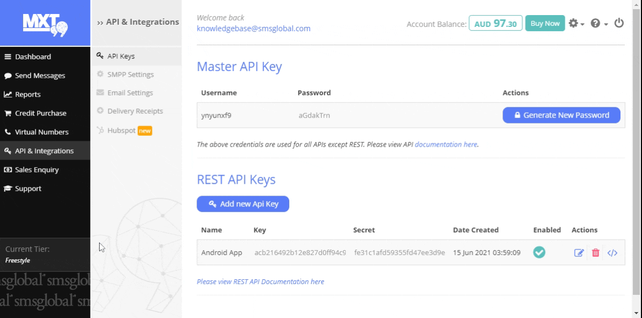Image resolution: width=642 pixels, height=318 pixels.
Task: Open the REST API Documentation link
Action: [x=260, y=281]
